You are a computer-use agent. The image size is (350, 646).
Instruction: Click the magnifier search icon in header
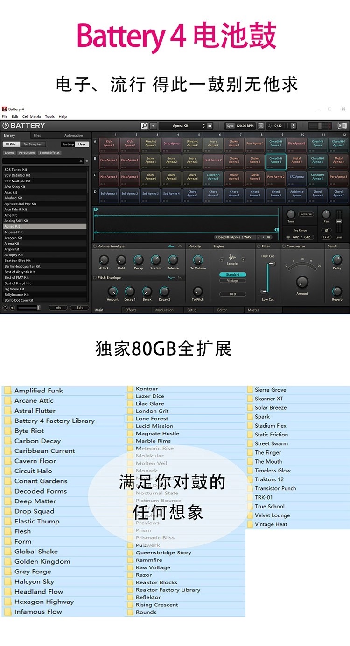click(x=144, y=126)
